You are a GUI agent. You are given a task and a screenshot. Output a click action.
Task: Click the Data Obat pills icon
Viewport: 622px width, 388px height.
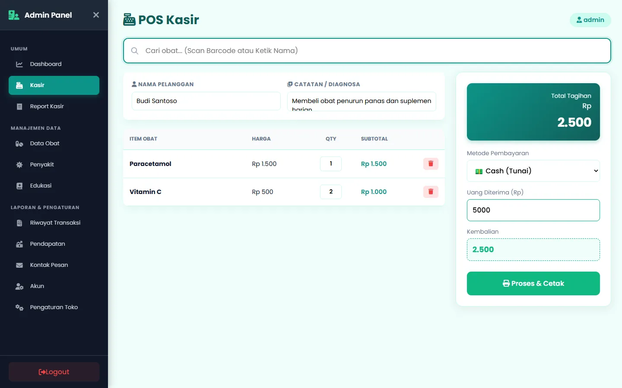pyautogui.click(x=19, y=144)
